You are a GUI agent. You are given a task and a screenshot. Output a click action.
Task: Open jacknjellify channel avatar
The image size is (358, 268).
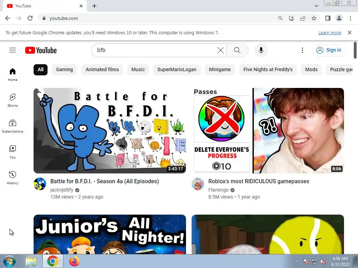40,184
